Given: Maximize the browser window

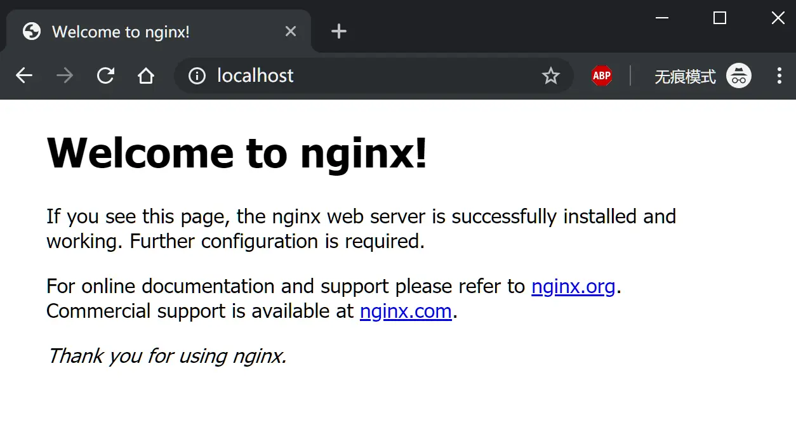Looking at the screenshot, I should (719, 18).
